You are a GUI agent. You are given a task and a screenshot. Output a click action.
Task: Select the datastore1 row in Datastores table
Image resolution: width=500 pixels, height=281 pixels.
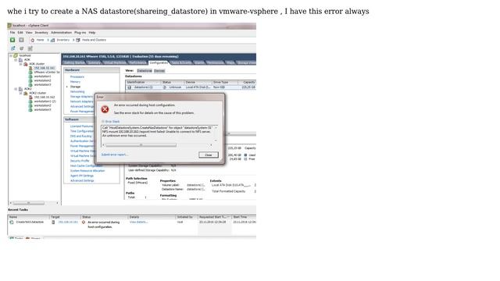point(191,87)
